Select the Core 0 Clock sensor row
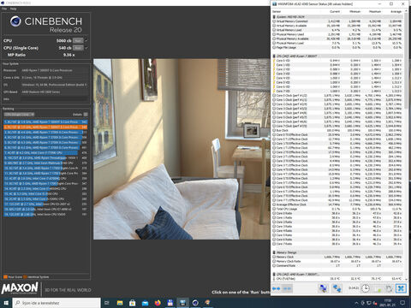Screen dimensions: 411x308 [338, 95]
